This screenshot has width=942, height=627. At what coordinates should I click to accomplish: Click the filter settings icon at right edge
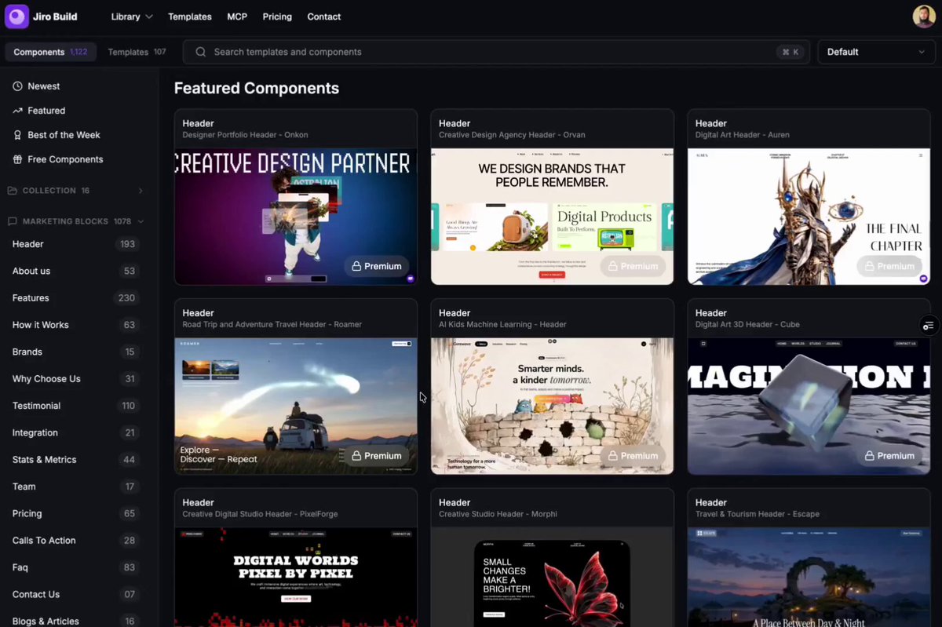[x=929, y=326]
